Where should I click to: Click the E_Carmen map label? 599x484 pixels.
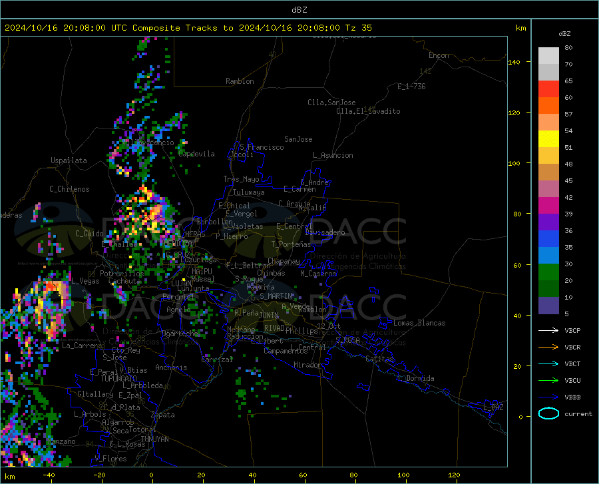pos(300,189)
